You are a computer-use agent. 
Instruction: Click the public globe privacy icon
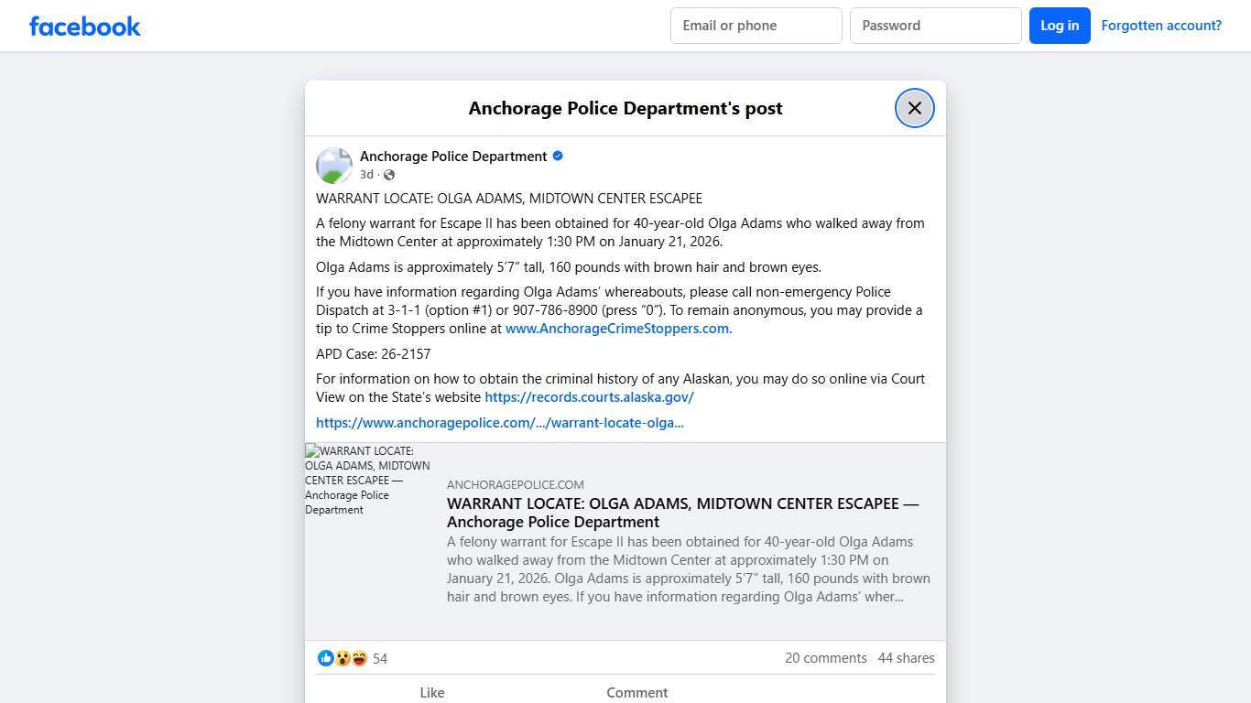pyautogui.click(x=389, y=175)
